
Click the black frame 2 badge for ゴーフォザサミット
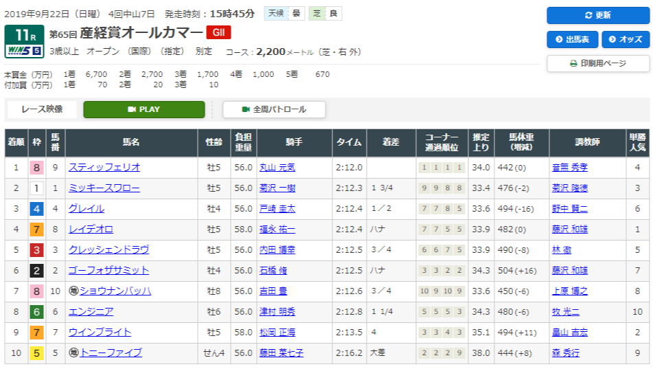click(36, 271)
